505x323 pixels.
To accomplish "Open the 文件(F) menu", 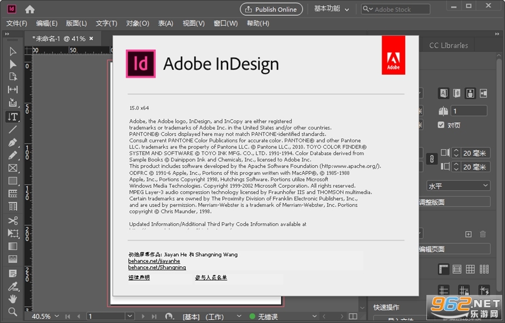I will point(17,24).
